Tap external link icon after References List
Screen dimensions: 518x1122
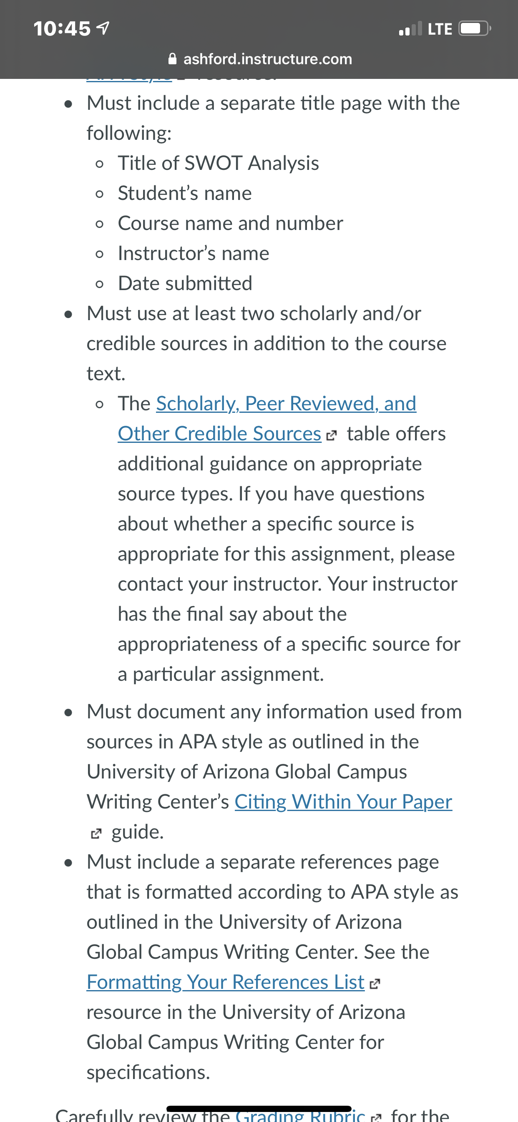coord(375,984)
